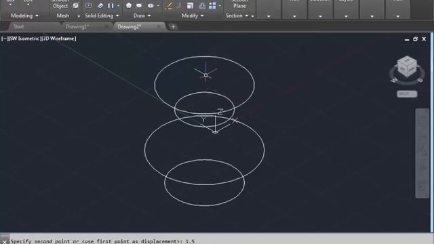
Task: Click the two vertical bars icon in Solid Editing
Action: coord(111,5)
